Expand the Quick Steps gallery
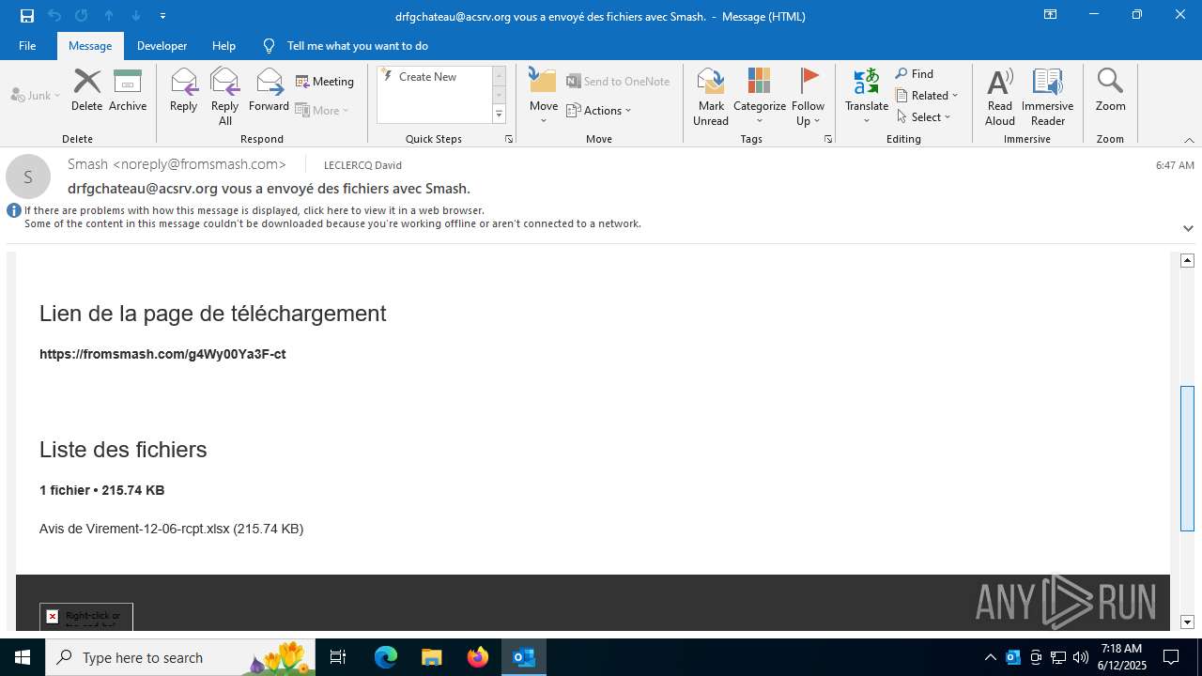The width and height of the screenshot is (1202, 676). [499, 115]
